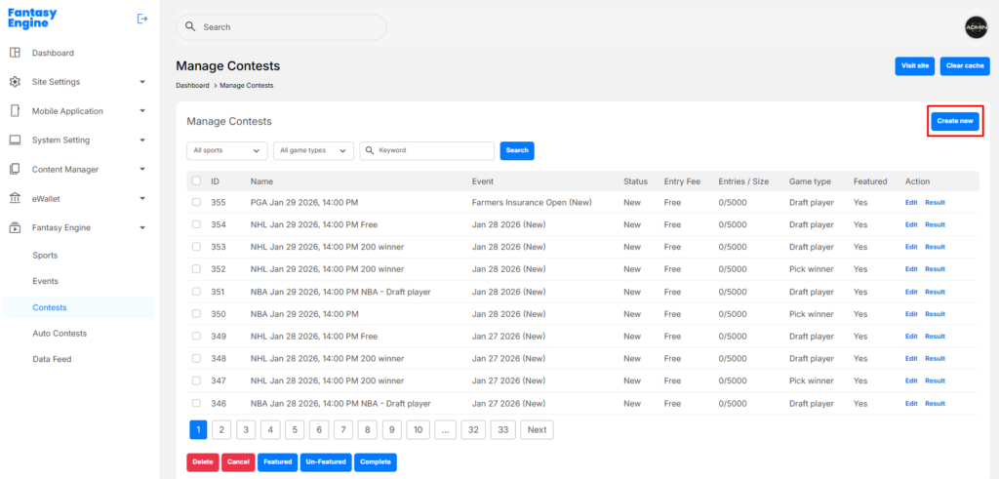Open Auto Contests in the sidebar
Image resolution: width=999 pixels, height=479 pixels.
(x=60, y=334)
